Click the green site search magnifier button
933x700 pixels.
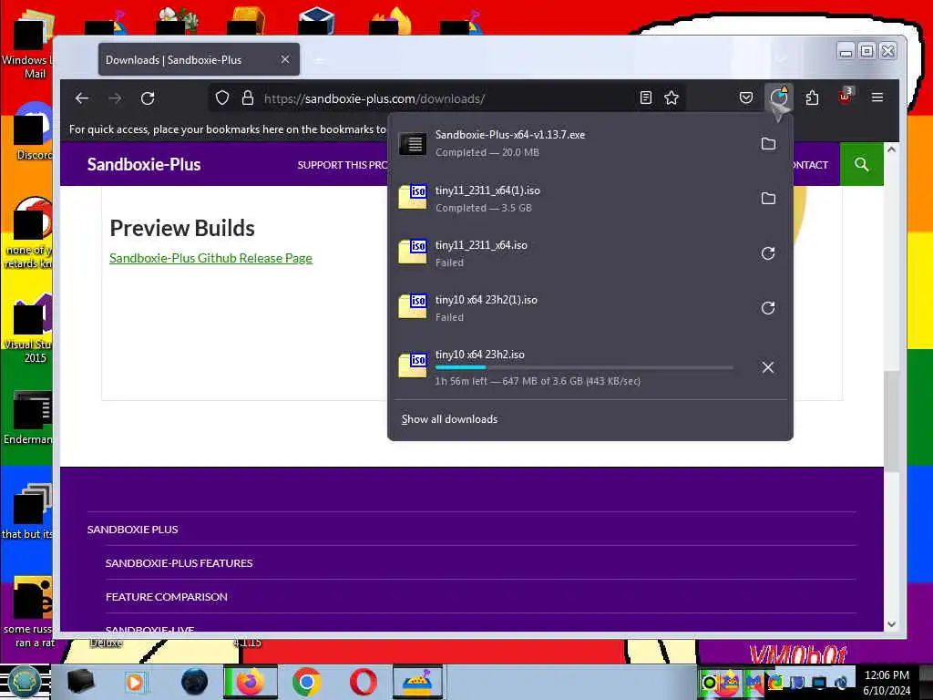coord(862,164)
